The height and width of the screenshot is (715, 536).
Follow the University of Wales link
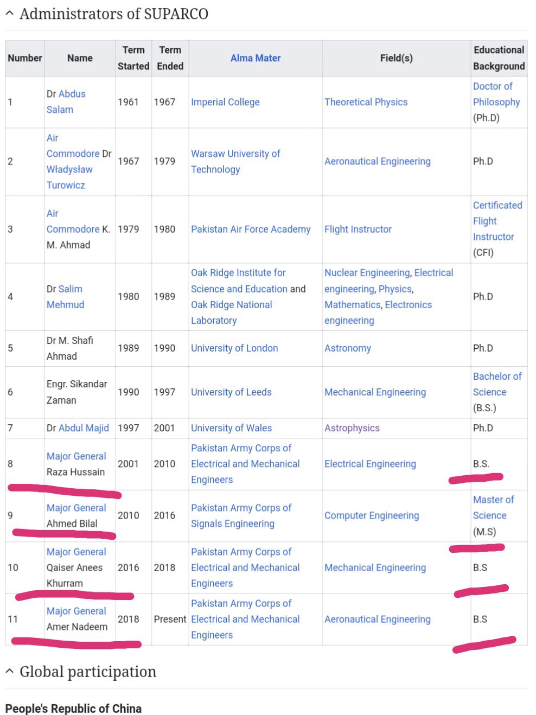(x=232, y=427)
